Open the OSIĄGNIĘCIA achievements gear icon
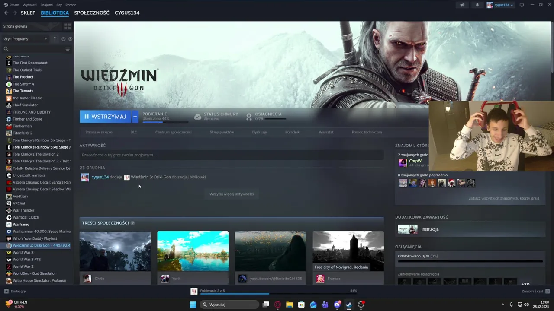The height and width of the screenshot is (311, 554). click(x=249, y=117)
